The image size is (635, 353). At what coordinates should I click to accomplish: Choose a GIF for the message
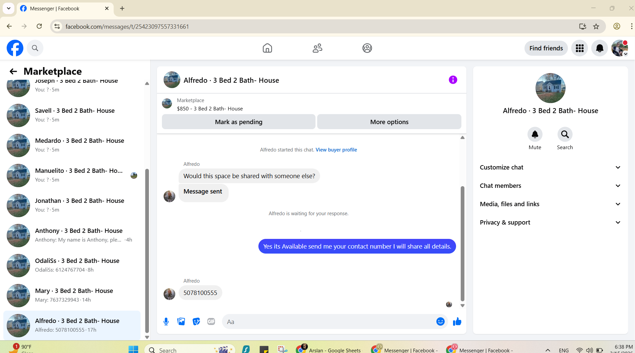click(211, 321)
